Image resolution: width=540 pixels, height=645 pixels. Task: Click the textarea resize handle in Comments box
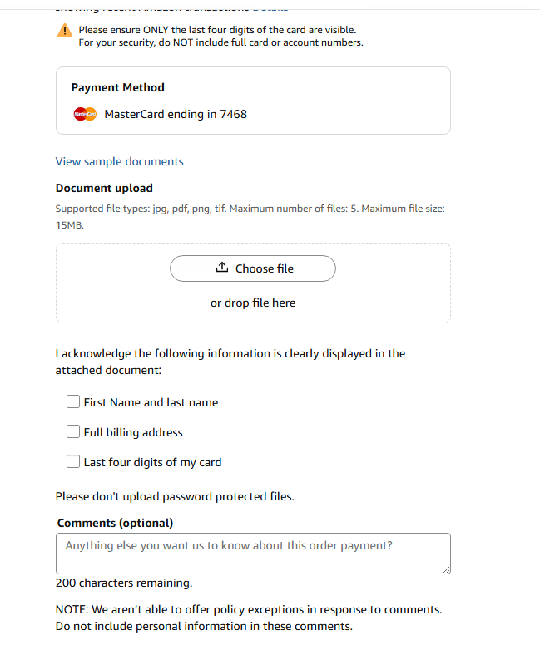pyautogui.click(x=445, y=569)
